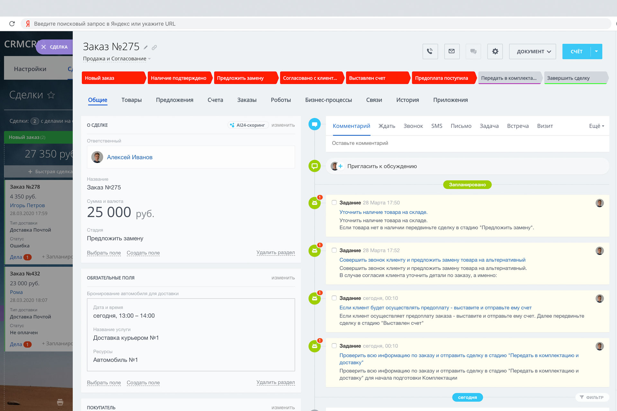Open the История tab
The width and height of the screenshot is (617, 411).
(407, 100)
